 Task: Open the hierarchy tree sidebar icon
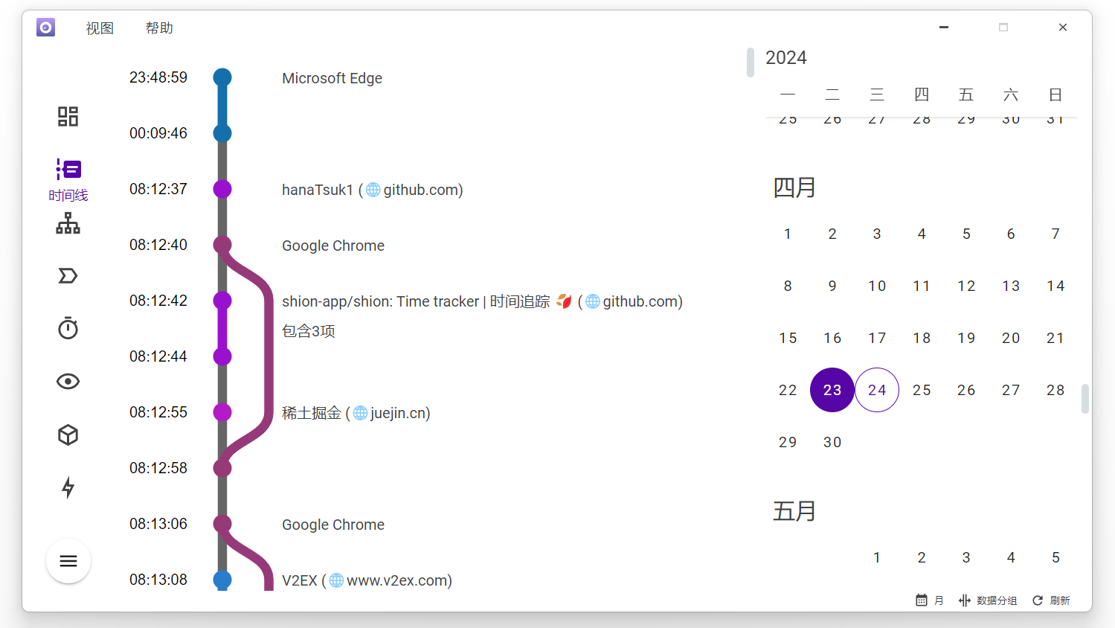tap(68, 223)
